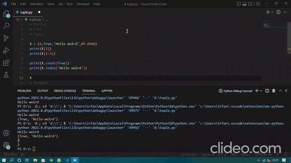Screen dimensions: 291x163
Task: Close the bottom panel with X
Action: (x=286, y=91)
